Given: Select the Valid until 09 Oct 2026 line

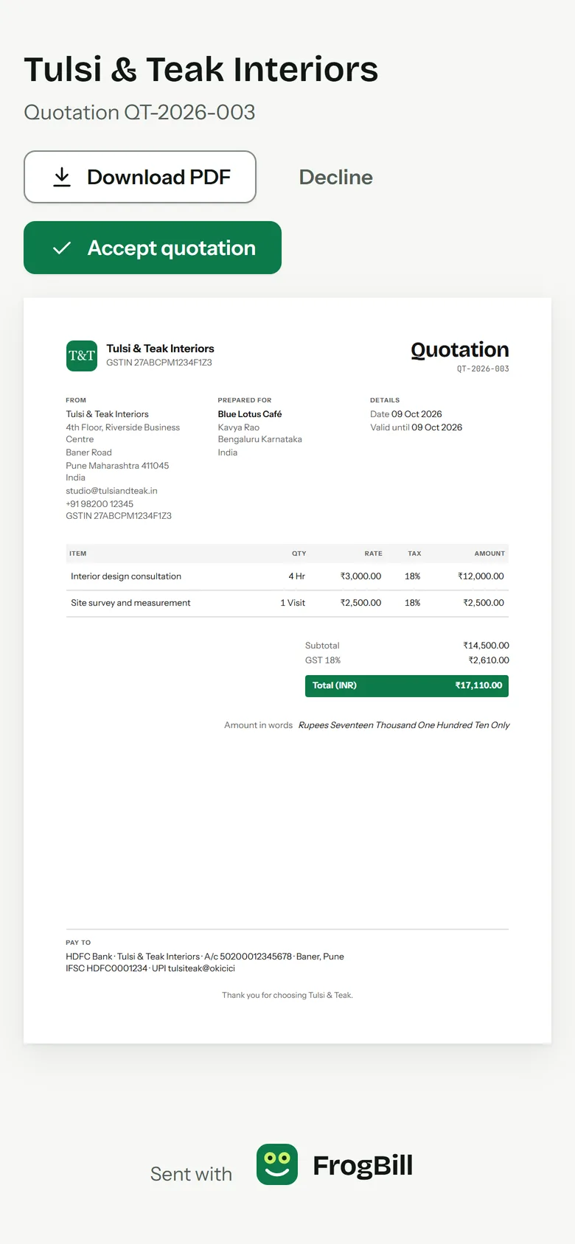Looking at the screenshot, I should [x=417, y=427].
